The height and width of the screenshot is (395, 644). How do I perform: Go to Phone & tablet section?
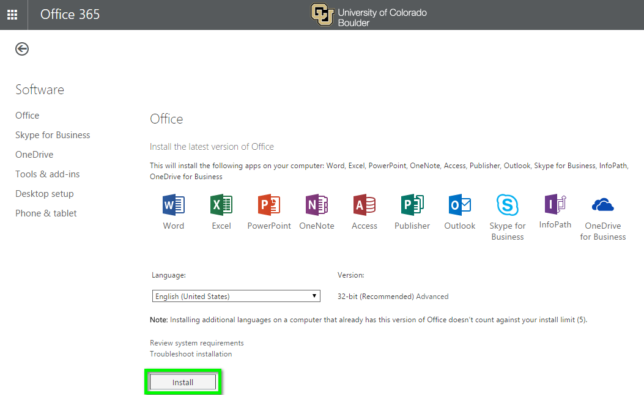46,213
